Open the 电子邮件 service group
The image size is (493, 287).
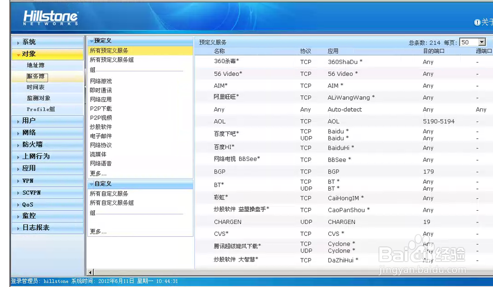(101, 136)
